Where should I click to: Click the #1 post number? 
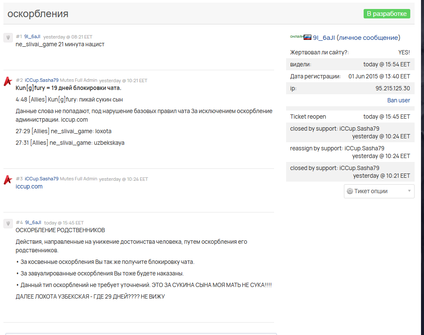click(19, 36)
